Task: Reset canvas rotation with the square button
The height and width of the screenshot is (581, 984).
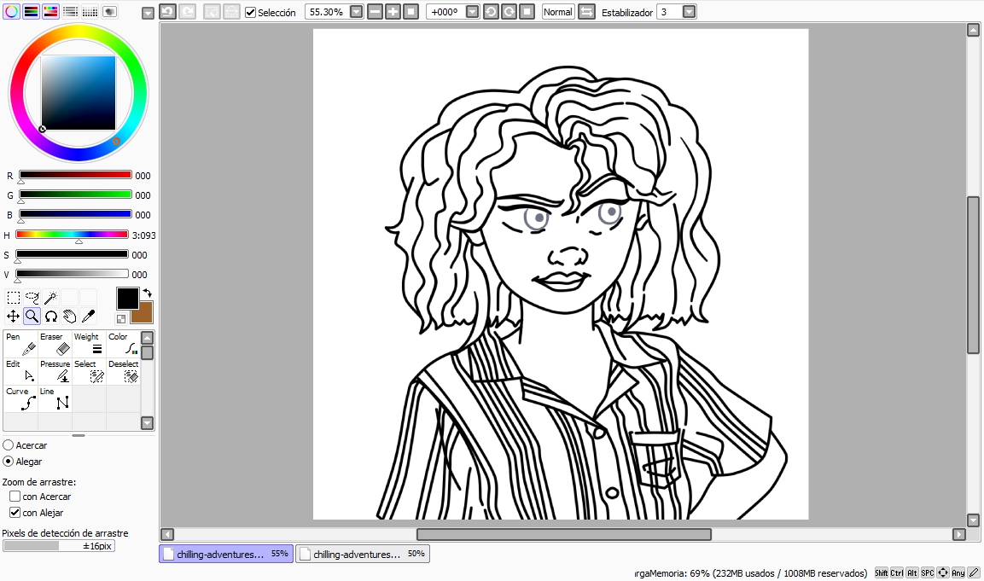Action: point(527,11)
